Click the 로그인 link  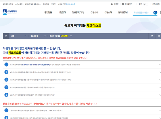[x=116, y=4]
